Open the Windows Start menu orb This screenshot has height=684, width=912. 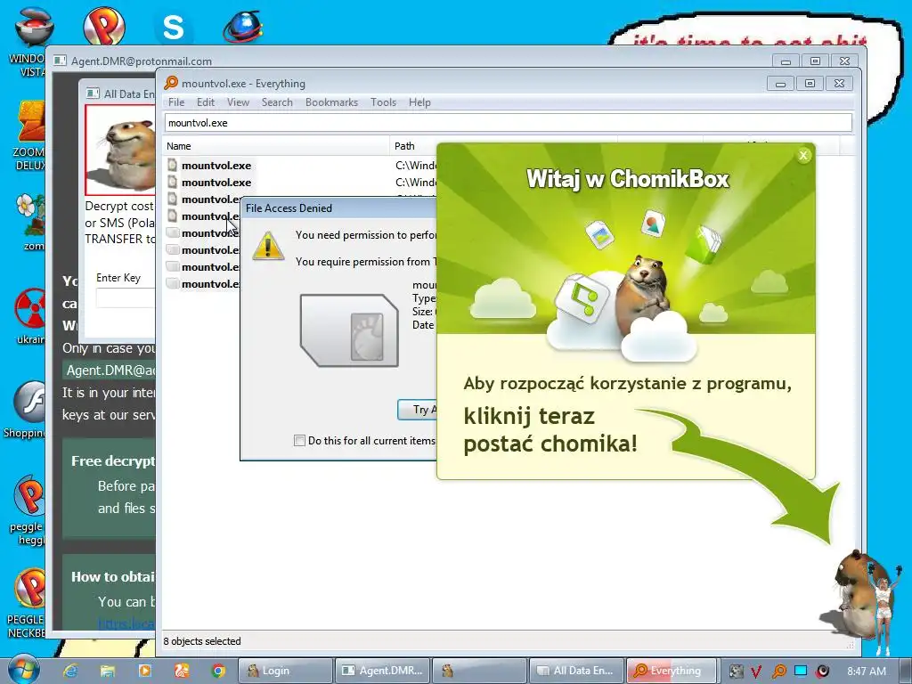(24, 669)
